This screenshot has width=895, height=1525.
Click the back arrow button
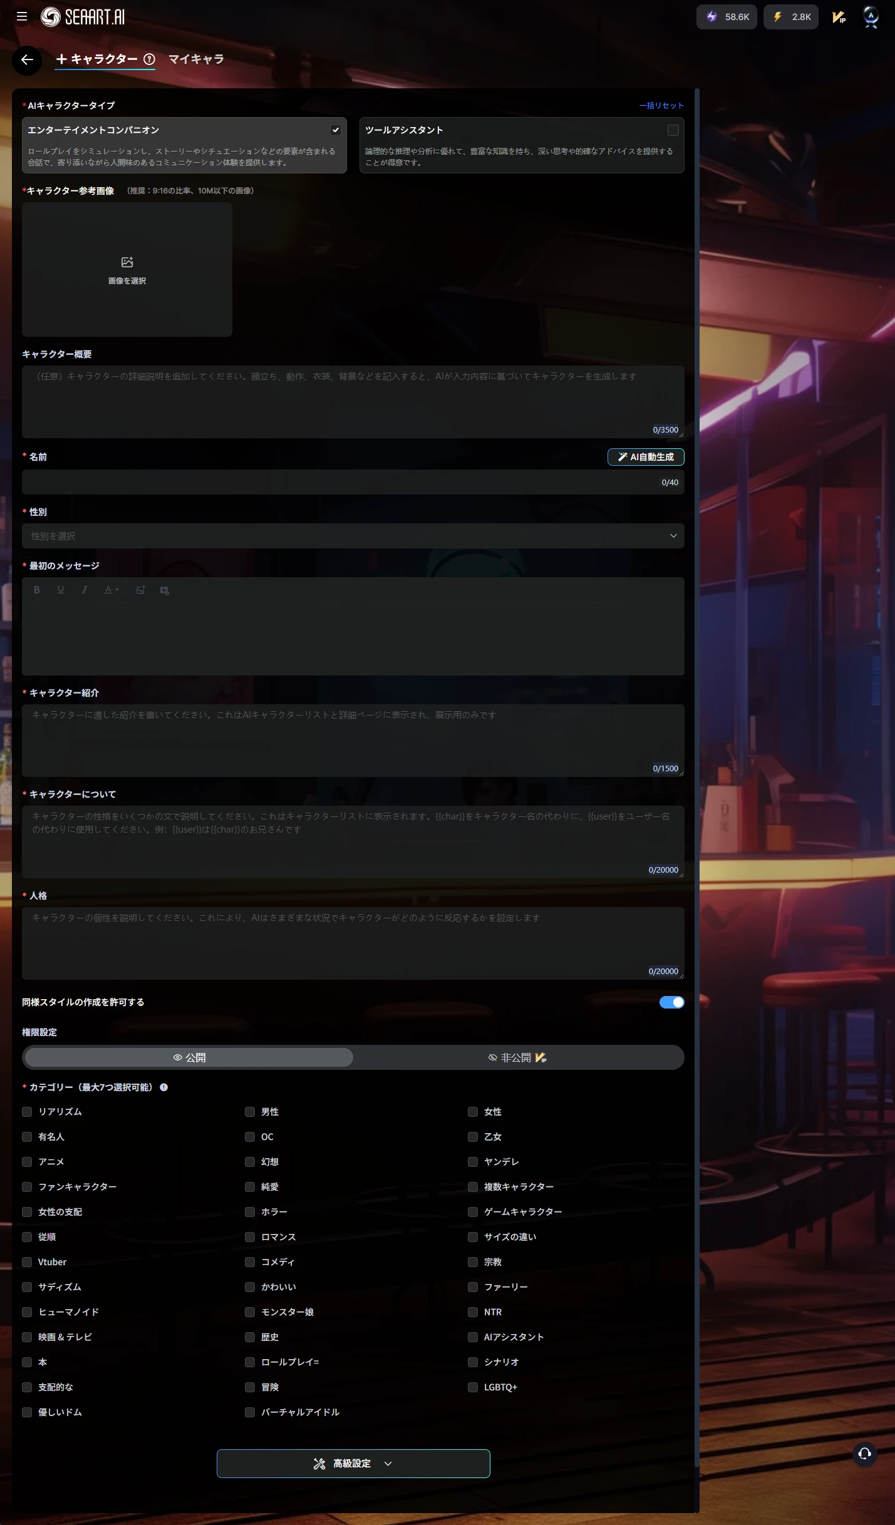(x=27, y=60)
